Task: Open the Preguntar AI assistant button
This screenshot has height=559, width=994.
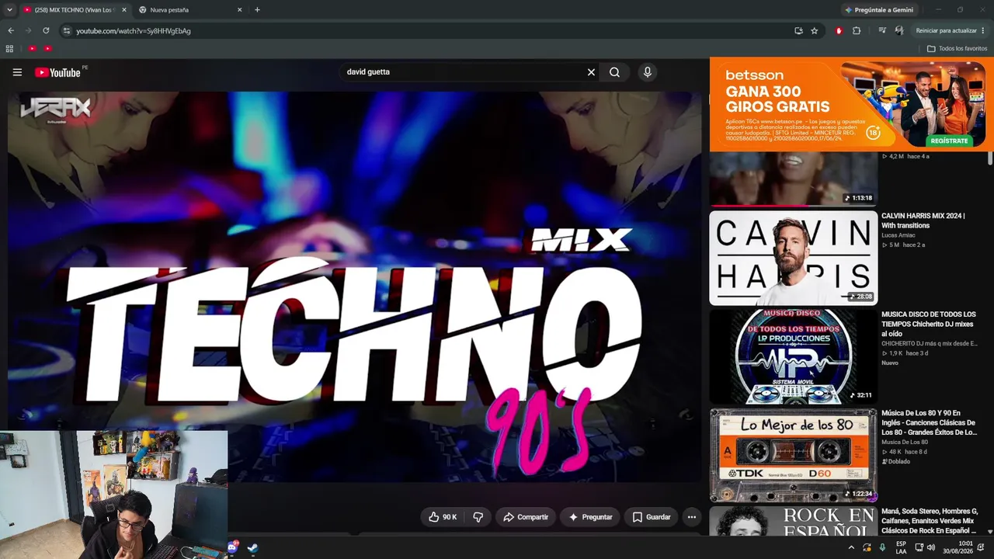Action: click(x=590, y=517)
